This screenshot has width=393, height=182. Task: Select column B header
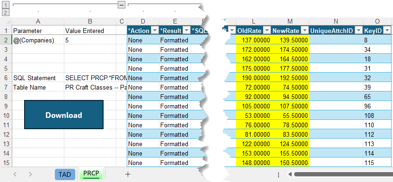90,22
